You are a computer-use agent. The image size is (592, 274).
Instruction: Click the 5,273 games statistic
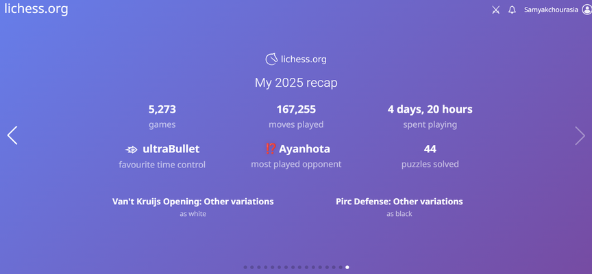(162, 109)
